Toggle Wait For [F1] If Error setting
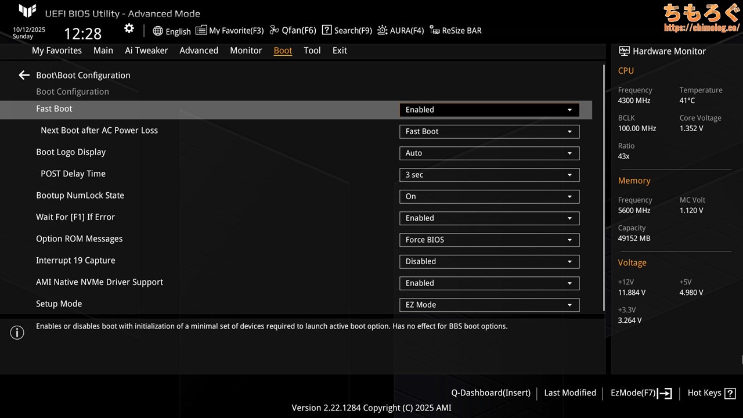The height and width of the screenshot is (418, 743). tap(489, 218)
